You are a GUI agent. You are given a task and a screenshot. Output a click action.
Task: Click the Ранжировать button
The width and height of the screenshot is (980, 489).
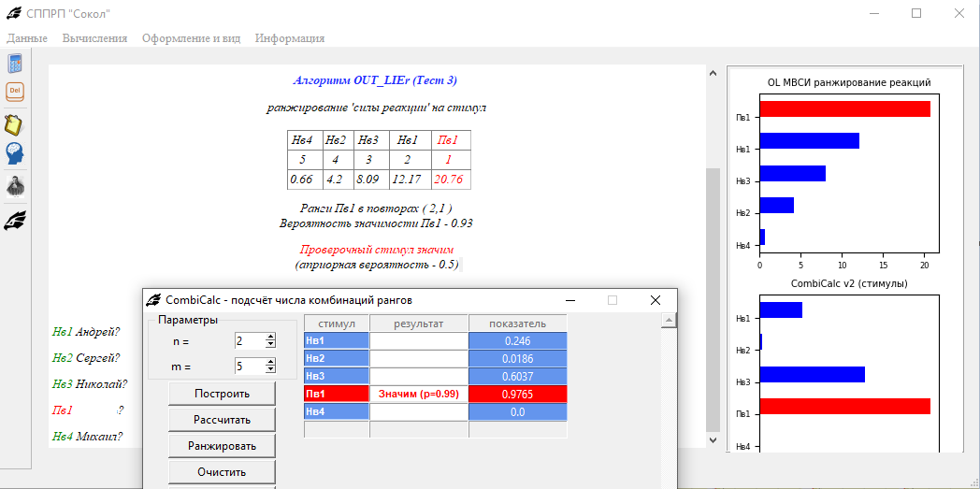coord(222,446)
